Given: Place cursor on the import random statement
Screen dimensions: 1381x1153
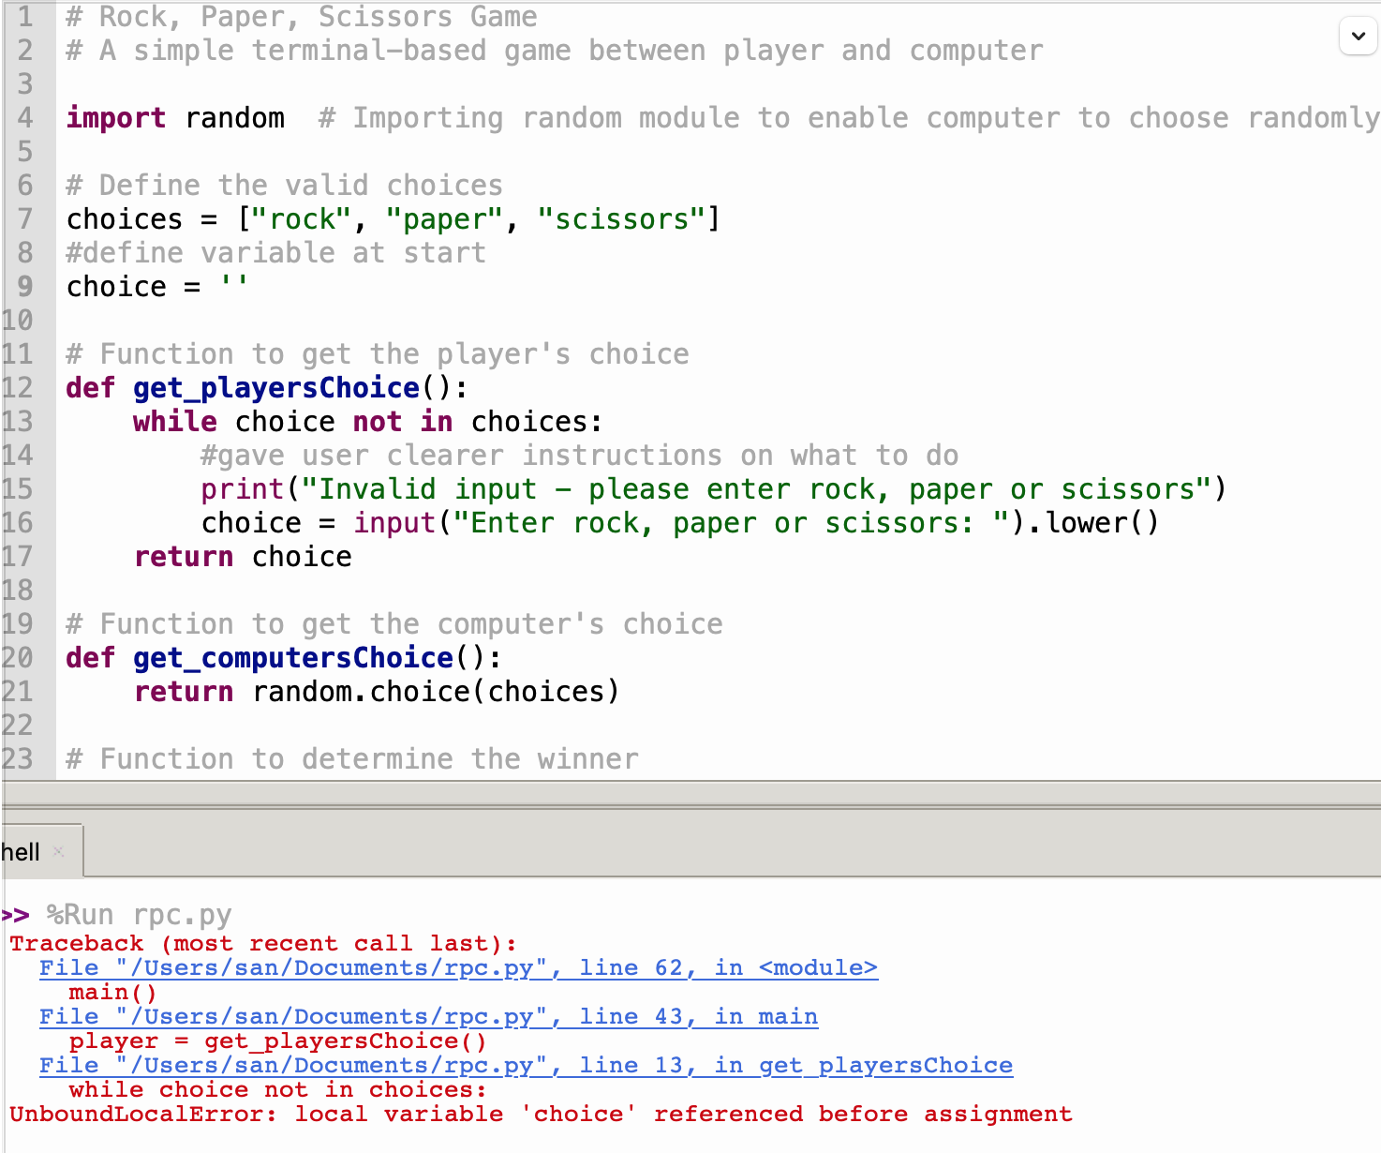Looking at the screenshot, I should 175,118.
